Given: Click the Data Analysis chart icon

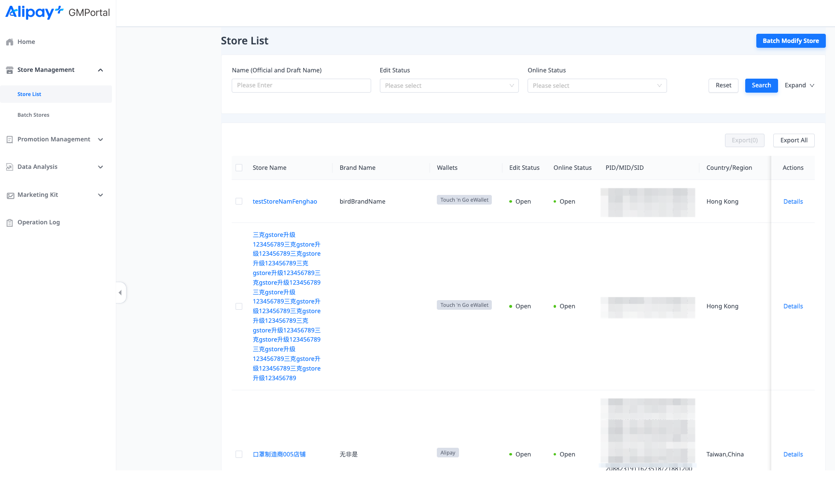Looking at the screenshot, I should [x=10, y=167].
